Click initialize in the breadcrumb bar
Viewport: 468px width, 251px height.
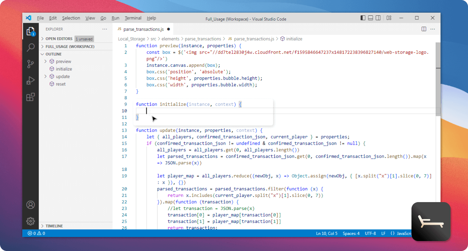pyautogui.click(x=294, y=39)
